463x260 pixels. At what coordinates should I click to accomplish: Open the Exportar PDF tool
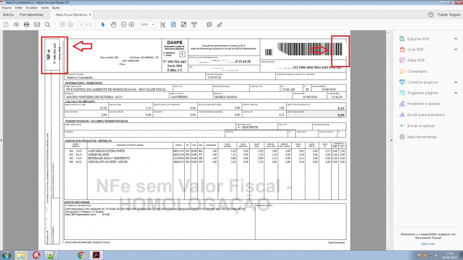(418, 39)
